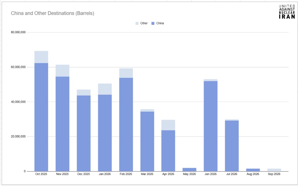Click the 'Jul 2026' axis label
Viewport: 299px width, 186px height.
tap(232, 174)
